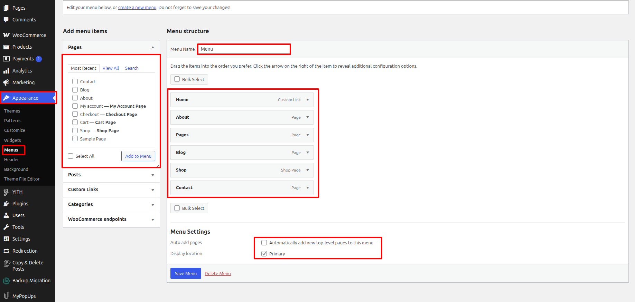Click the Products icon in sidebar
This screenshot has width=635, height=302.
pyautogui.click(x=6, y=47)
